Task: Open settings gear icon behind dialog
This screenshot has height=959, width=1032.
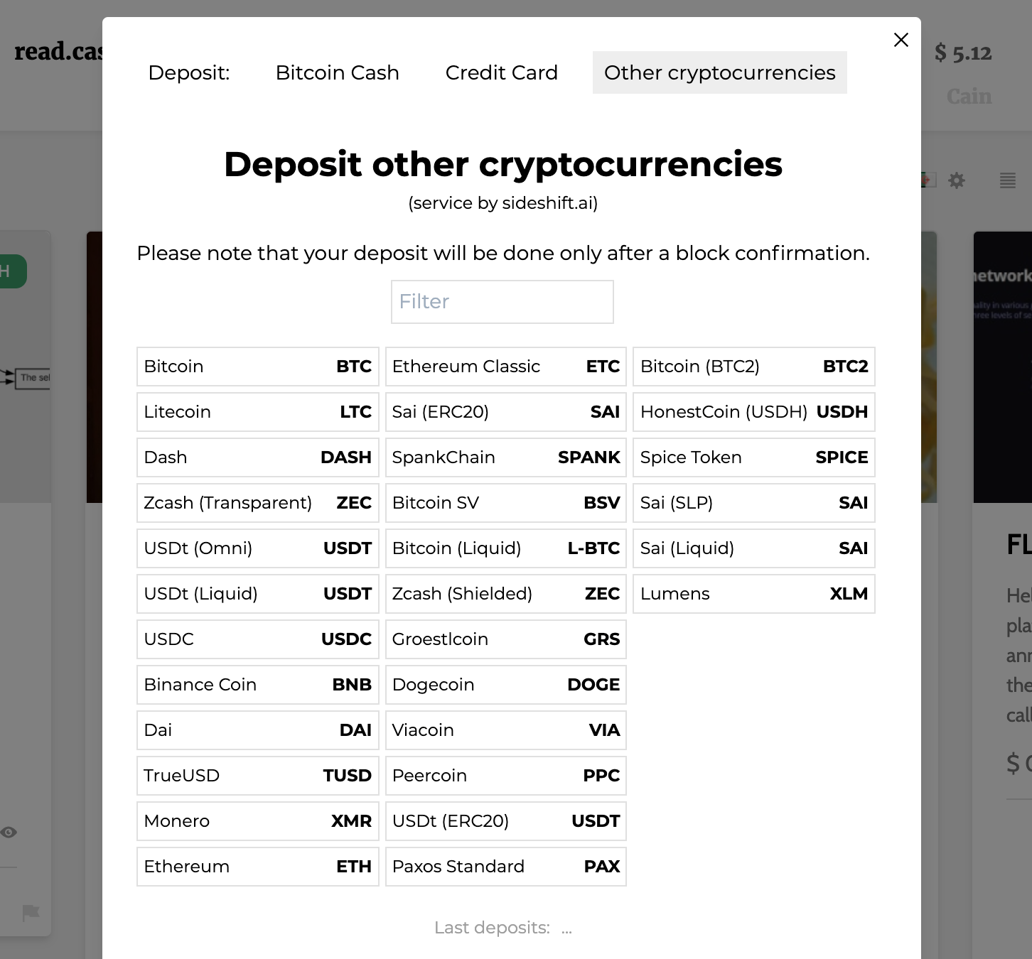Action: click(x=957, y=180)
